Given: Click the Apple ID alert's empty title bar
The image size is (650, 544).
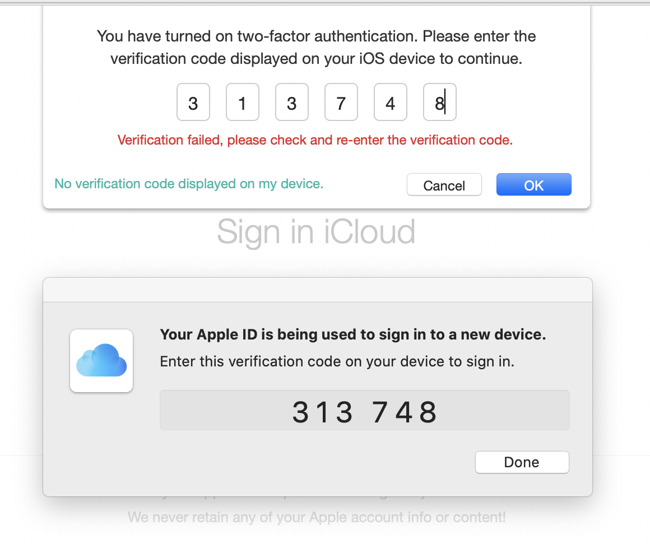Looking at the screenshot, I should 318,290.
